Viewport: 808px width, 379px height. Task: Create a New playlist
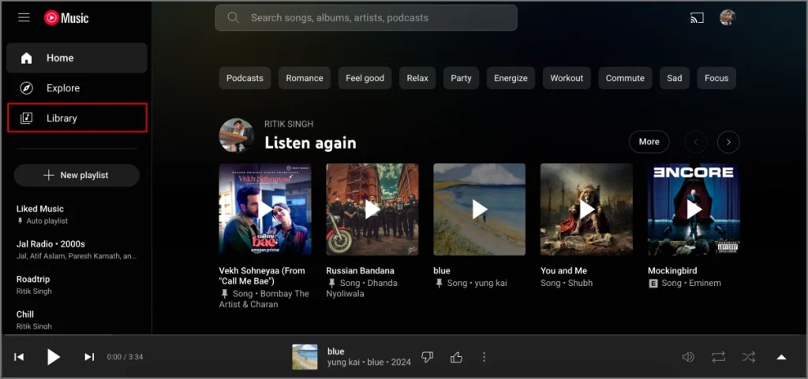[77, 176]
